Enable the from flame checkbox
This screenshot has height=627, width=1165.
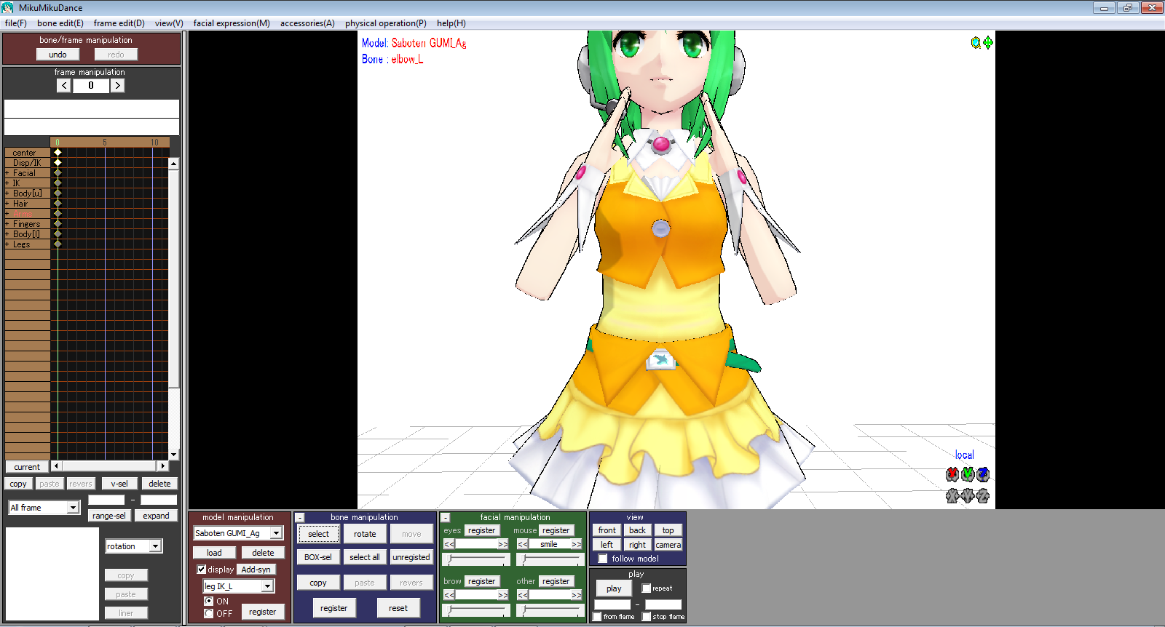click(x=597, y=617)
